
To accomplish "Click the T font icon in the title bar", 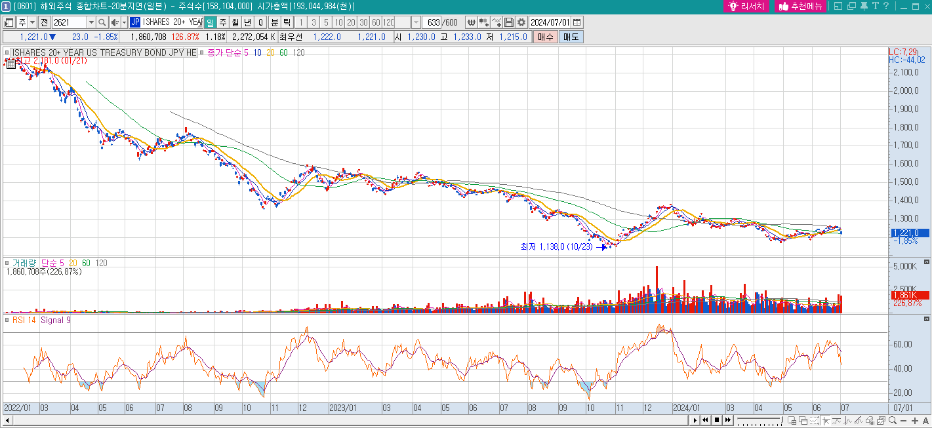I will [x=875, y=6].
